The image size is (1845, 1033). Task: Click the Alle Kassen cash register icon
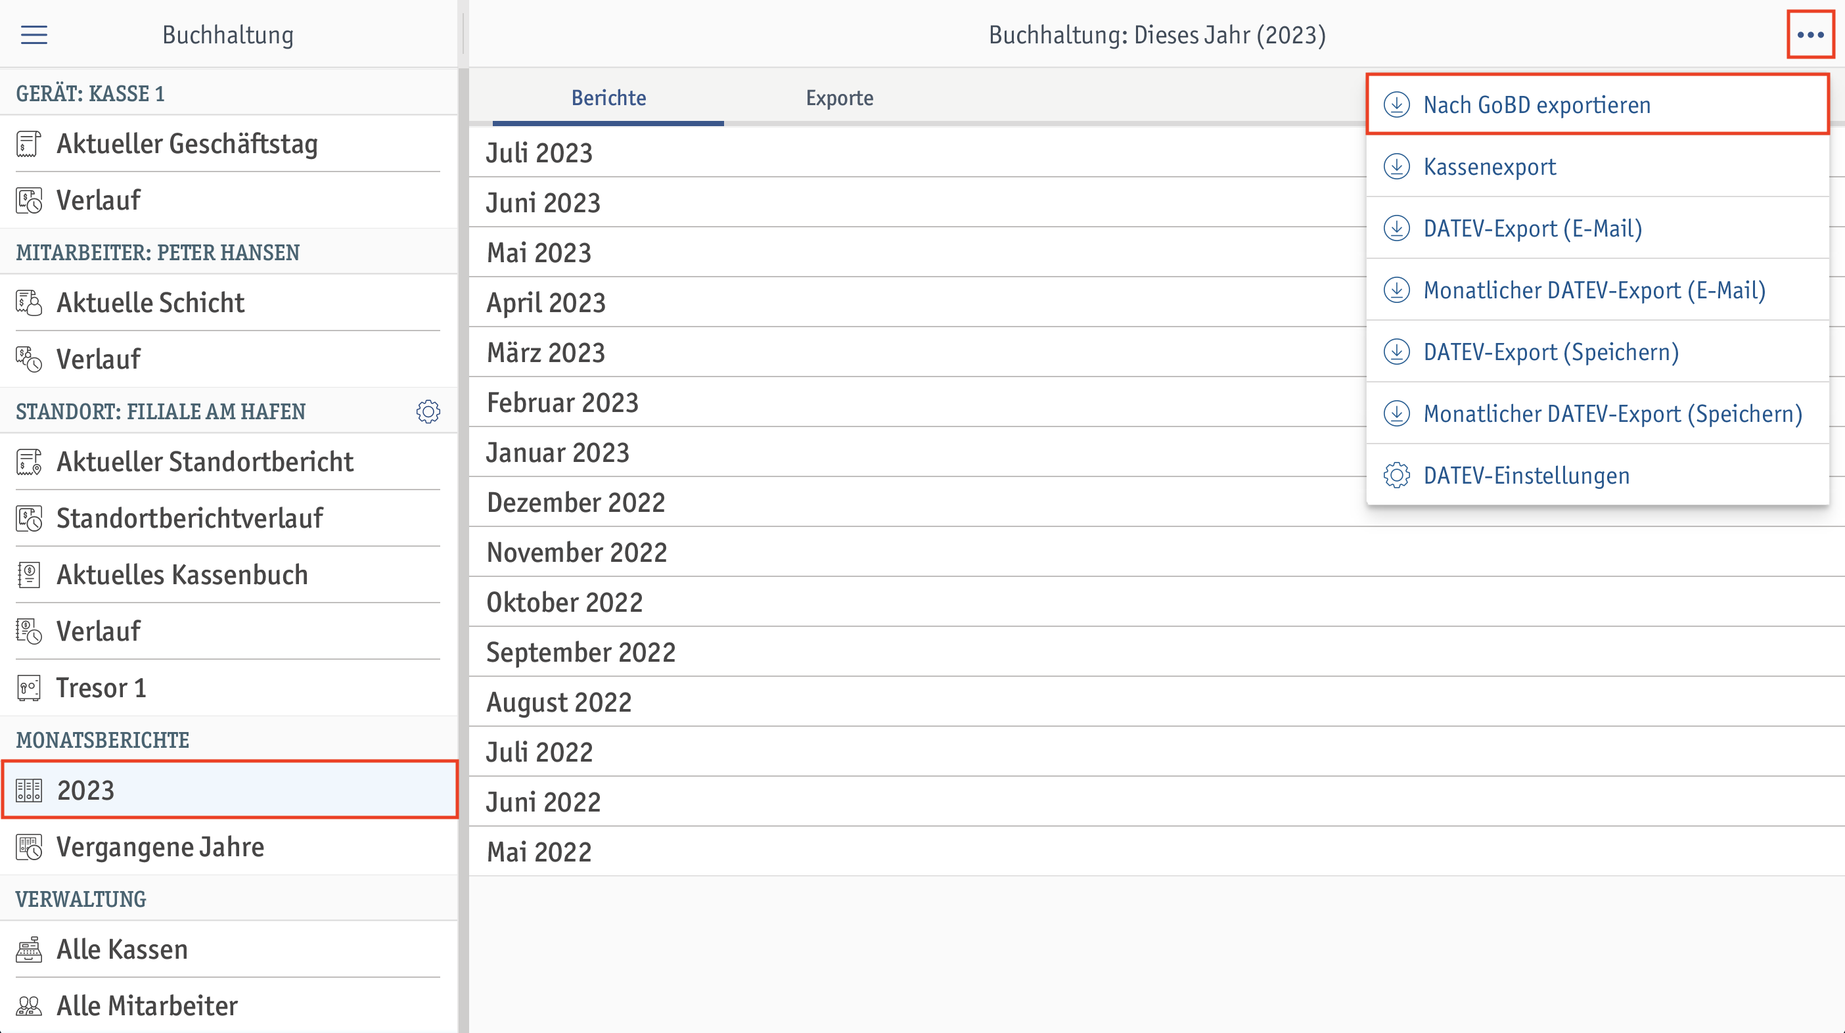pos(29,950)
